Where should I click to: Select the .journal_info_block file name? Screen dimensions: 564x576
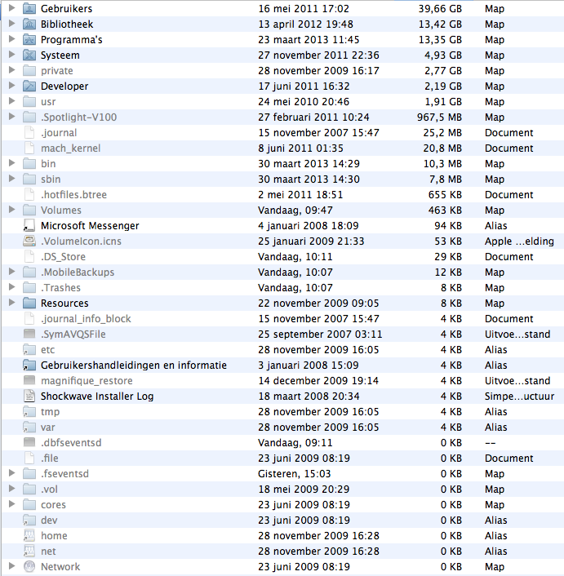coord(86,318)
